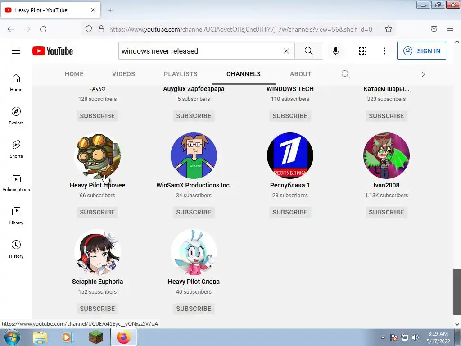Open Heavy Pilot Слова avatar
This screenshot has height=346, width=461.
click(x=194, y=252)
